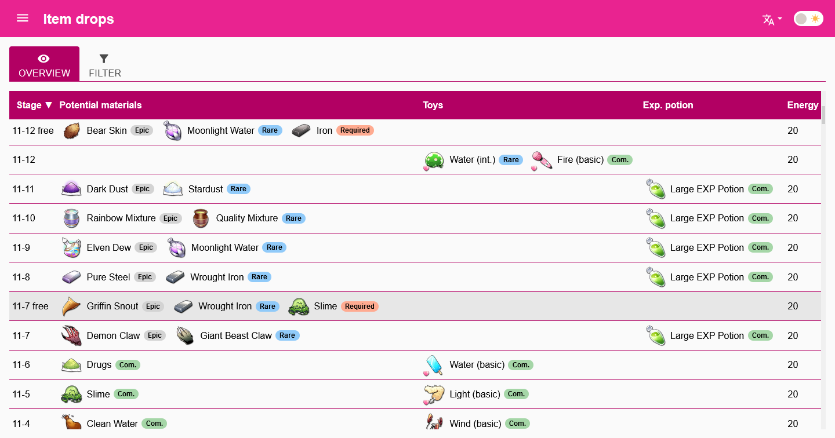The image size is (835, 438).
Task: Click the Bear Skin material icon
Action: [x=71, y=130]
